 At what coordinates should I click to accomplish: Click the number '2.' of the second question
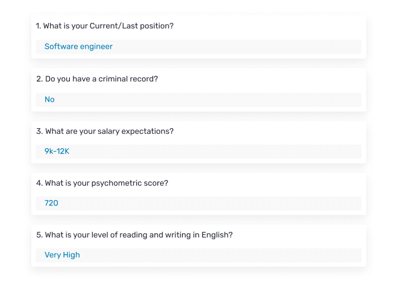coord(39,79)
